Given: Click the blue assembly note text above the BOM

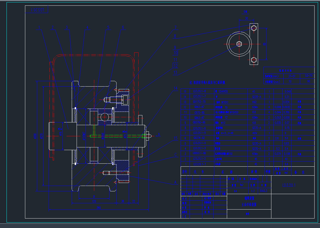Looking at the screenshot, I should (x=208, y=83).
